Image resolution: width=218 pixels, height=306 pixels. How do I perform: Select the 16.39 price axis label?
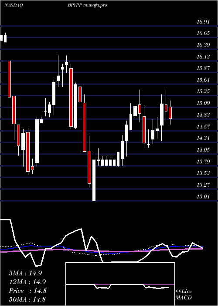[x=203, y=45]
